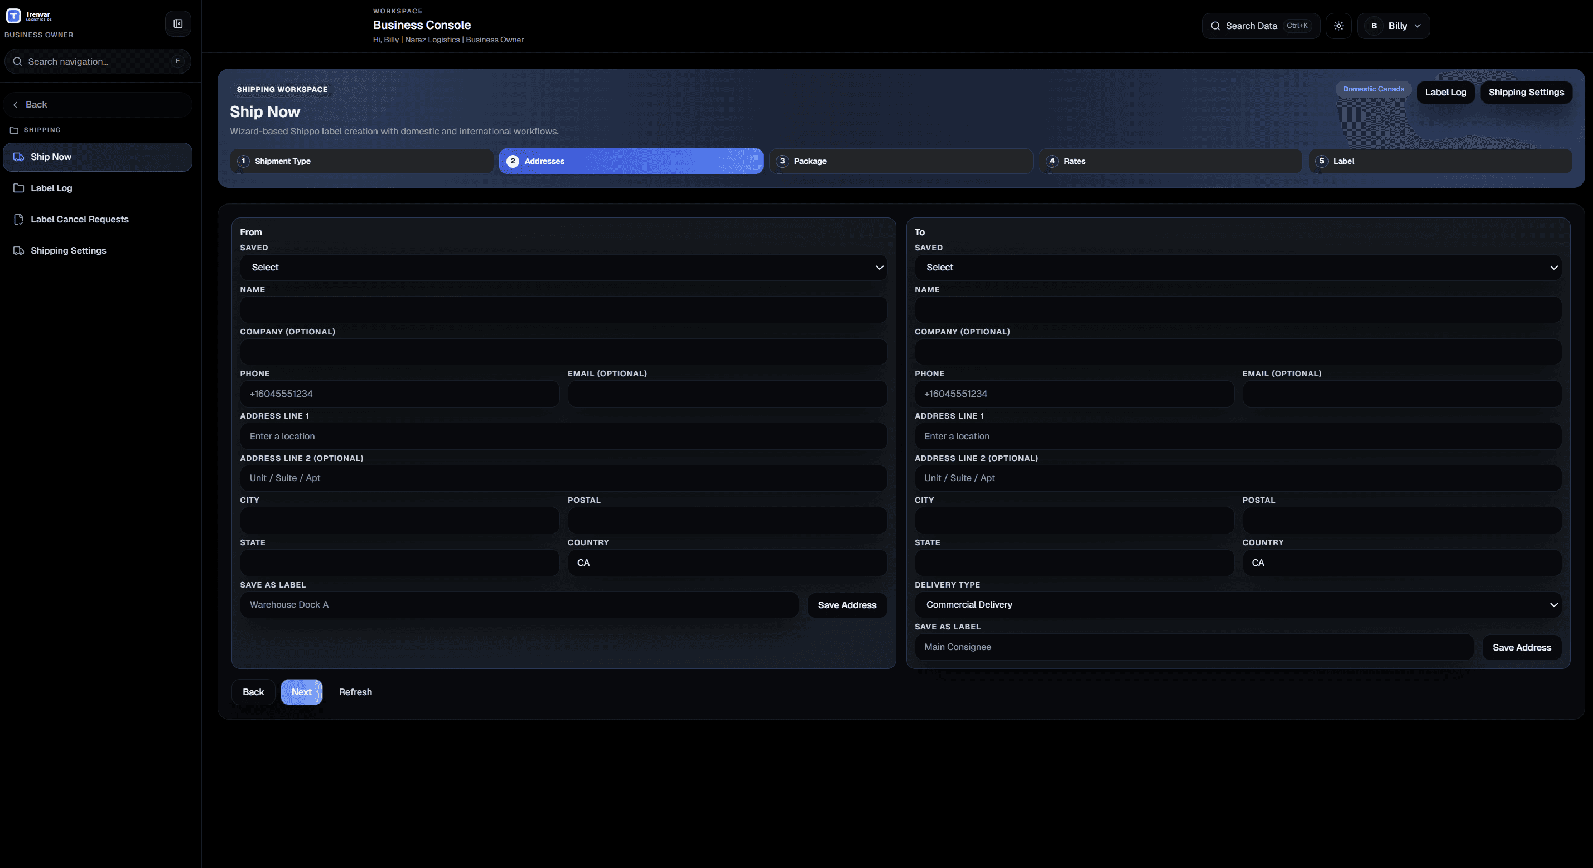Open Label Log from header button
Screen dimensions: 1593x868
pos(1445,93)
